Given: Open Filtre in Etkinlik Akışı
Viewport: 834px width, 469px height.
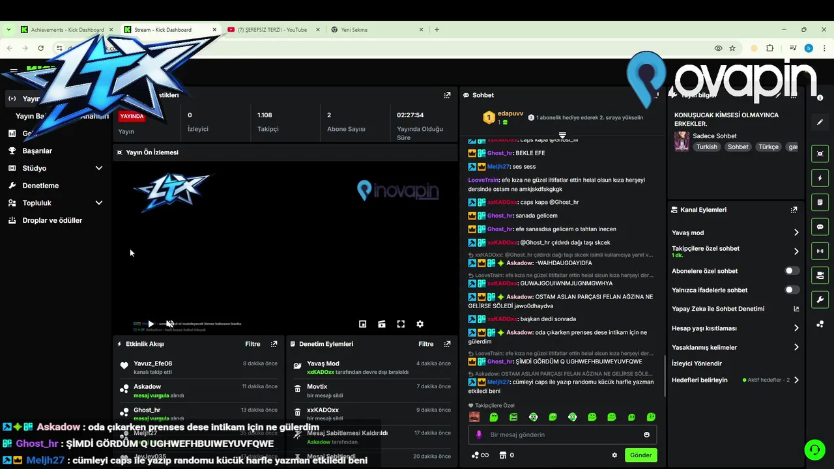Looking at the screenshot, I should tap(252, 344).
